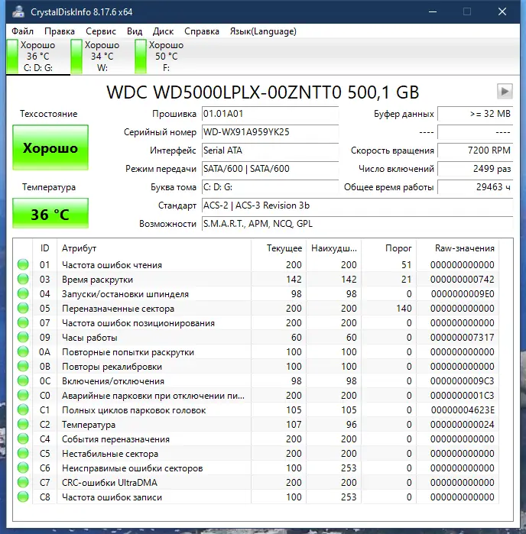Select the W: disk tab at 34 °C
This screenshot has width=526, height=534.
(x=102, y=57)
